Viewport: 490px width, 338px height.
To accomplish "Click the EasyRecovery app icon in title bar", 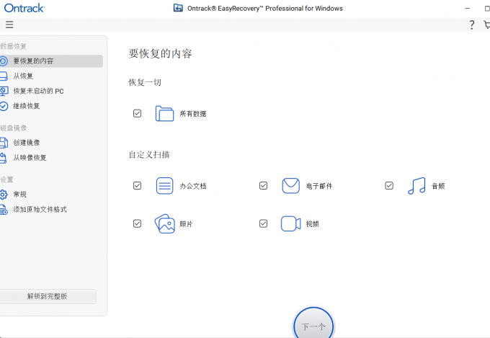I will 178,8.
